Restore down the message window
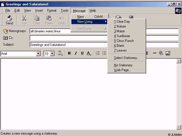 click(174, 4)
